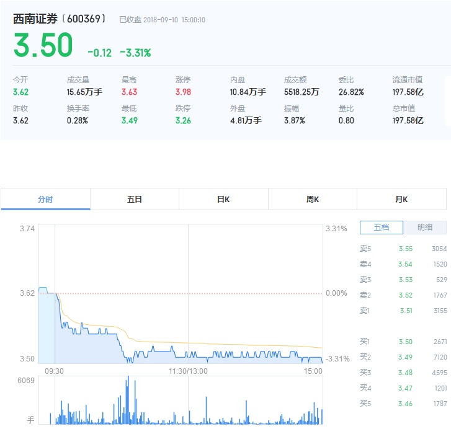Click the 卖5 volume 3054

pyautogui.click(x=439, y=249)
